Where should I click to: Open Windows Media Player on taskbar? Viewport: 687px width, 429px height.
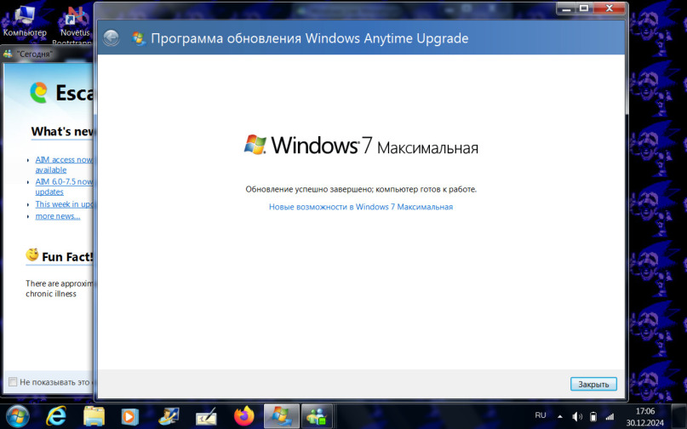coord(129,416)
